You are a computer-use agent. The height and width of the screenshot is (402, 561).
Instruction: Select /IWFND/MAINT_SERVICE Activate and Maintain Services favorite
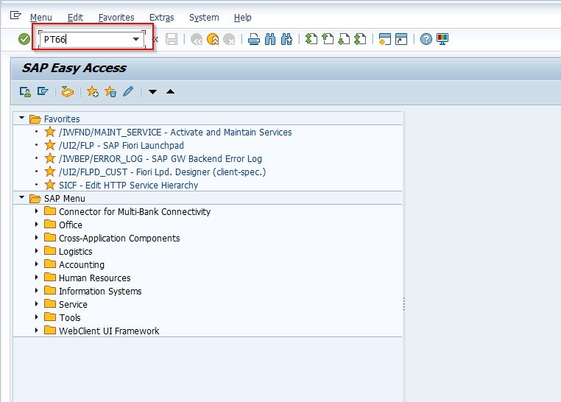(x=175, y=133)
